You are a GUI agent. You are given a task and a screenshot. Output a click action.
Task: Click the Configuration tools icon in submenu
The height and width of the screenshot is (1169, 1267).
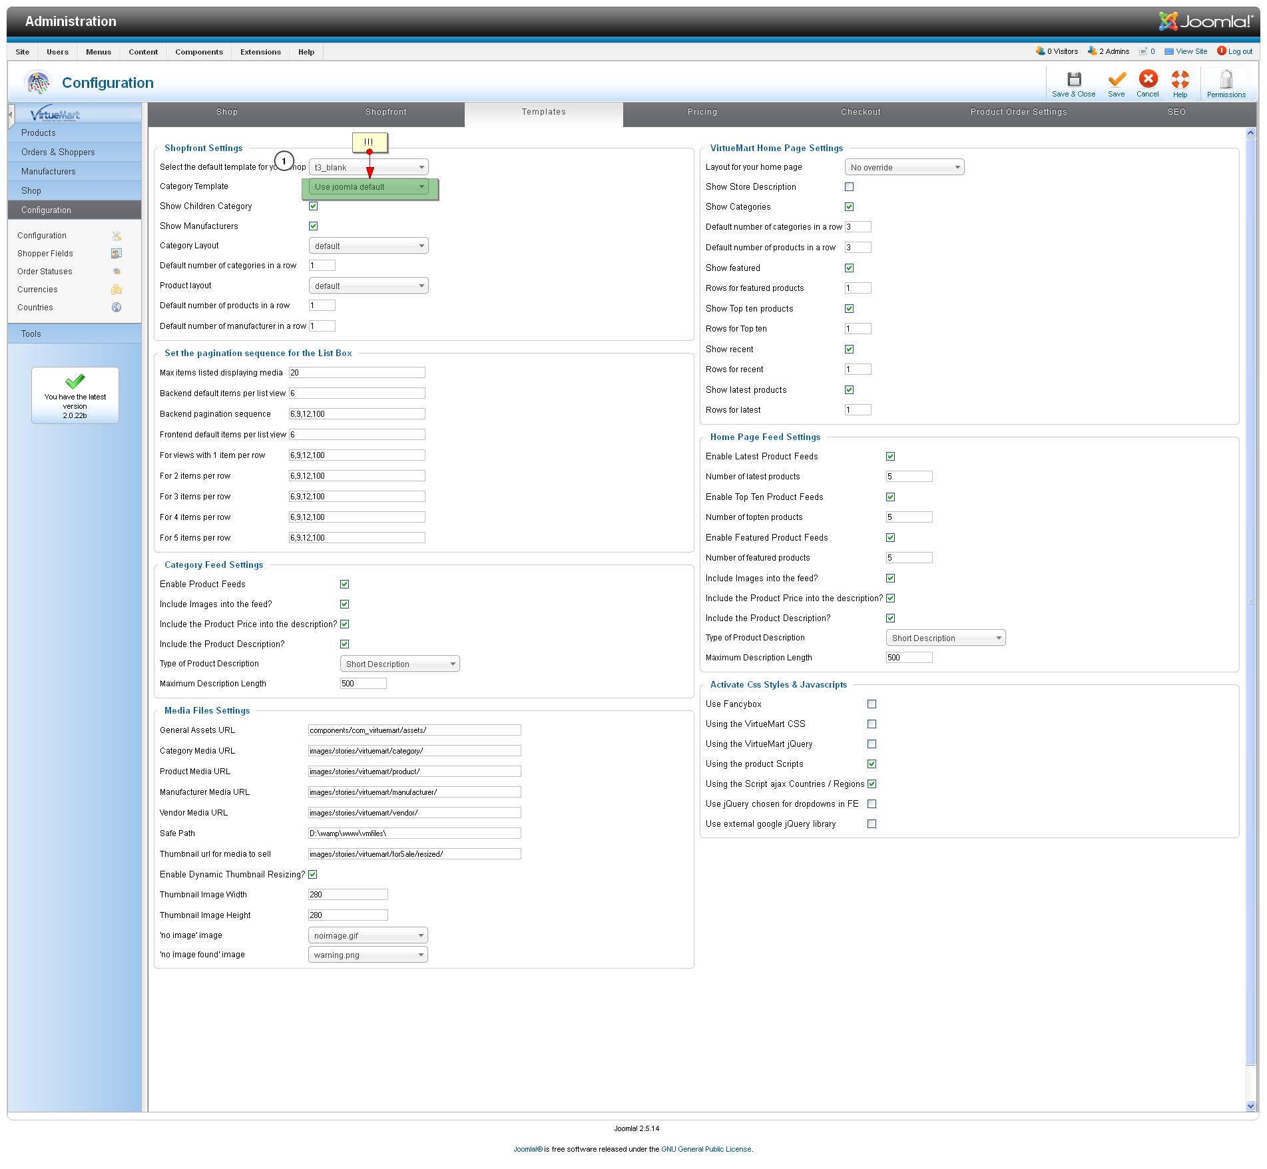pos(117,236)
